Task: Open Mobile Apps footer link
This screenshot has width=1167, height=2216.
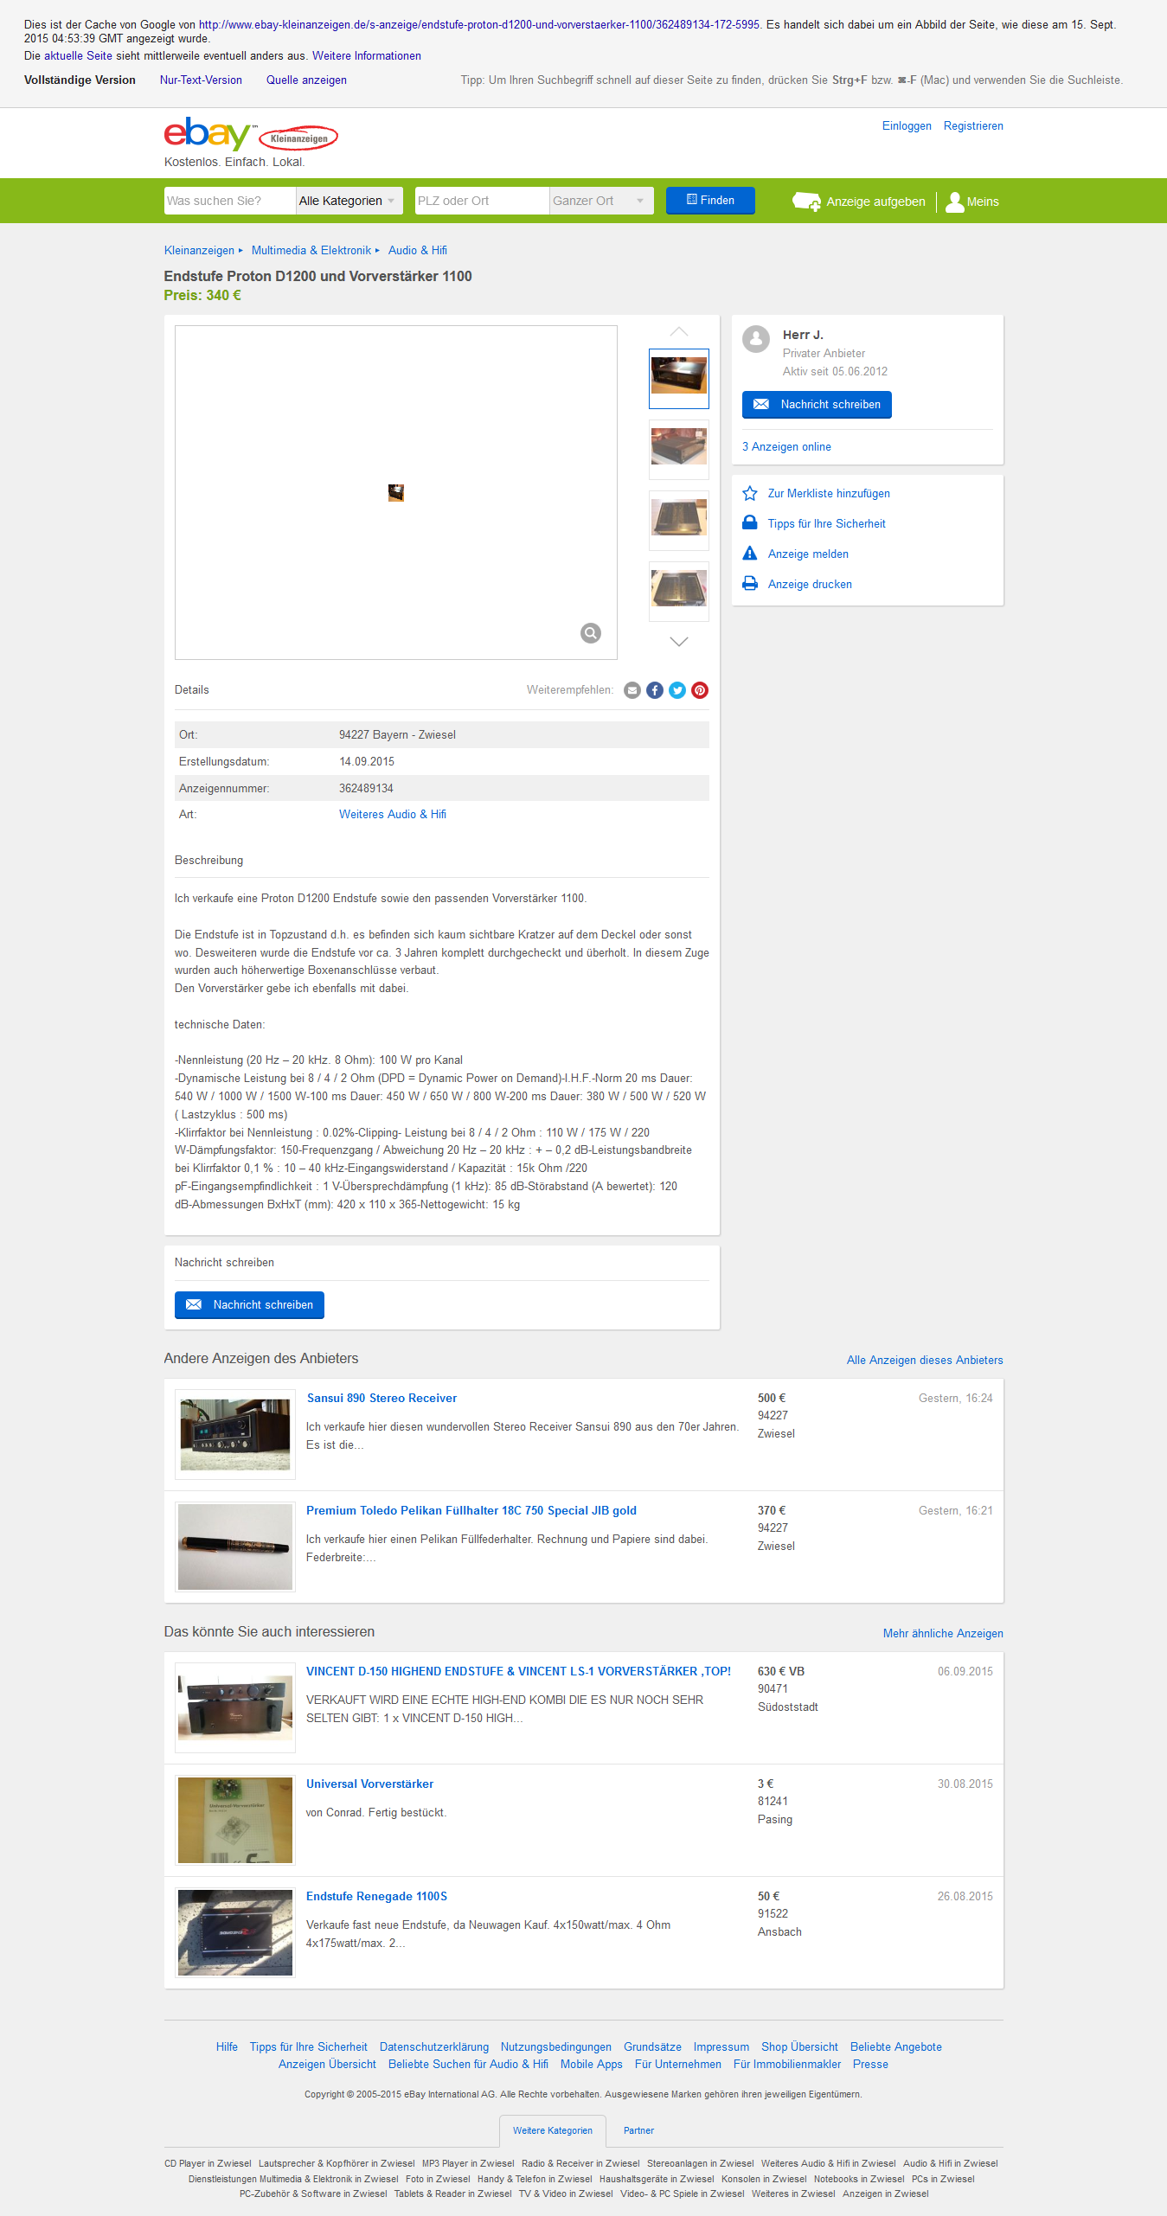Action: pyautogui.click(x=592, y=2065)
